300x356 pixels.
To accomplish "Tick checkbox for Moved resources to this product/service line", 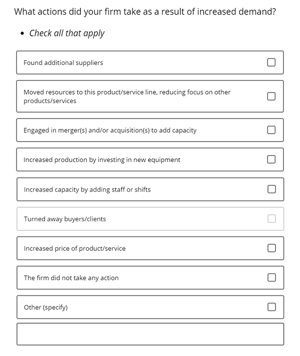I will coord(271,96).
